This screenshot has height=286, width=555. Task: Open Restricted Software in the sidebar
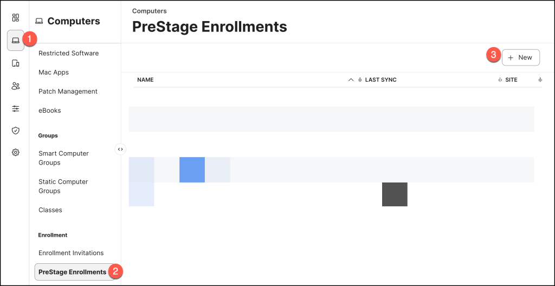pyautogui.click(x=68, y=53)
